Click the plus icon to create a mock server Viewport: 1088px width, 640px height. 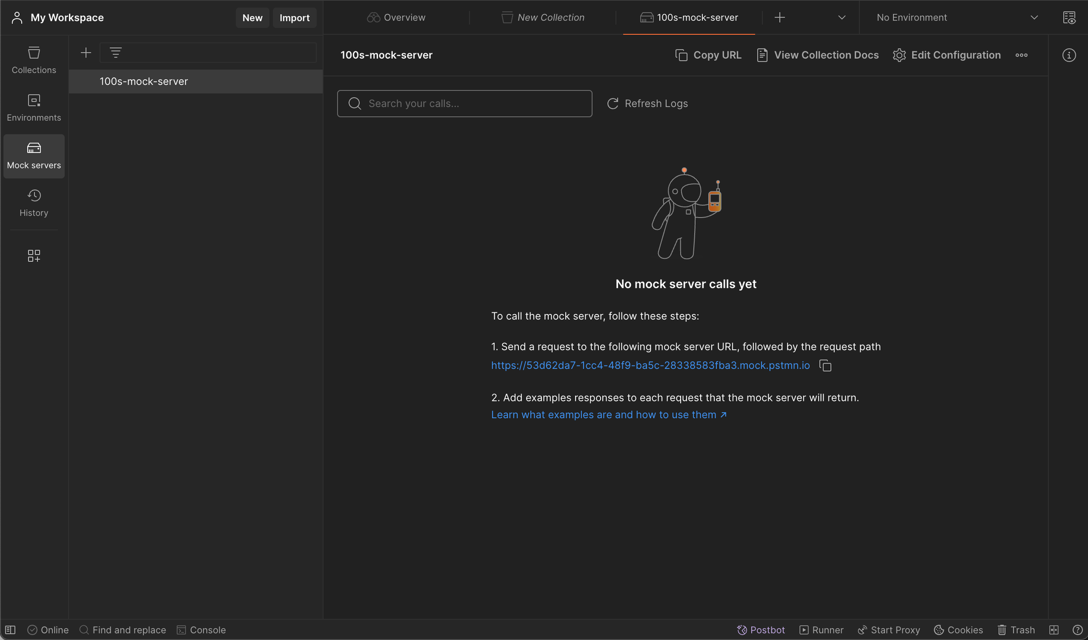(x=86, y=53)
